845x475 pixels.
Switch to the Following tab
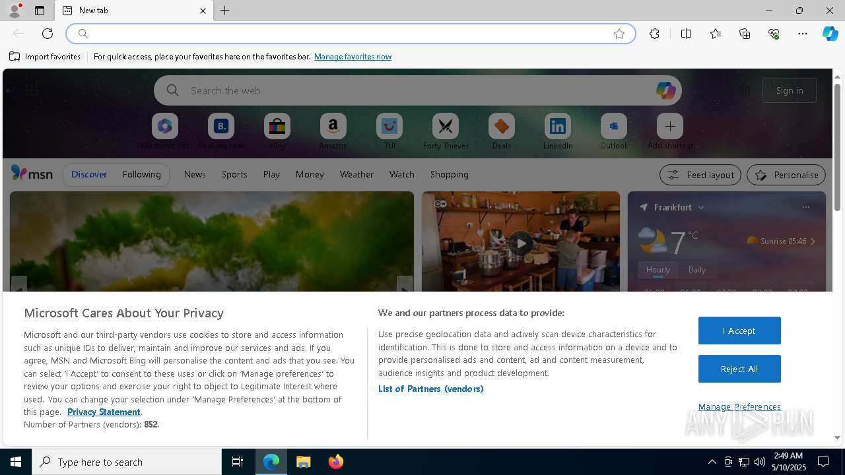pyautogui.click(x=141, y=174)
